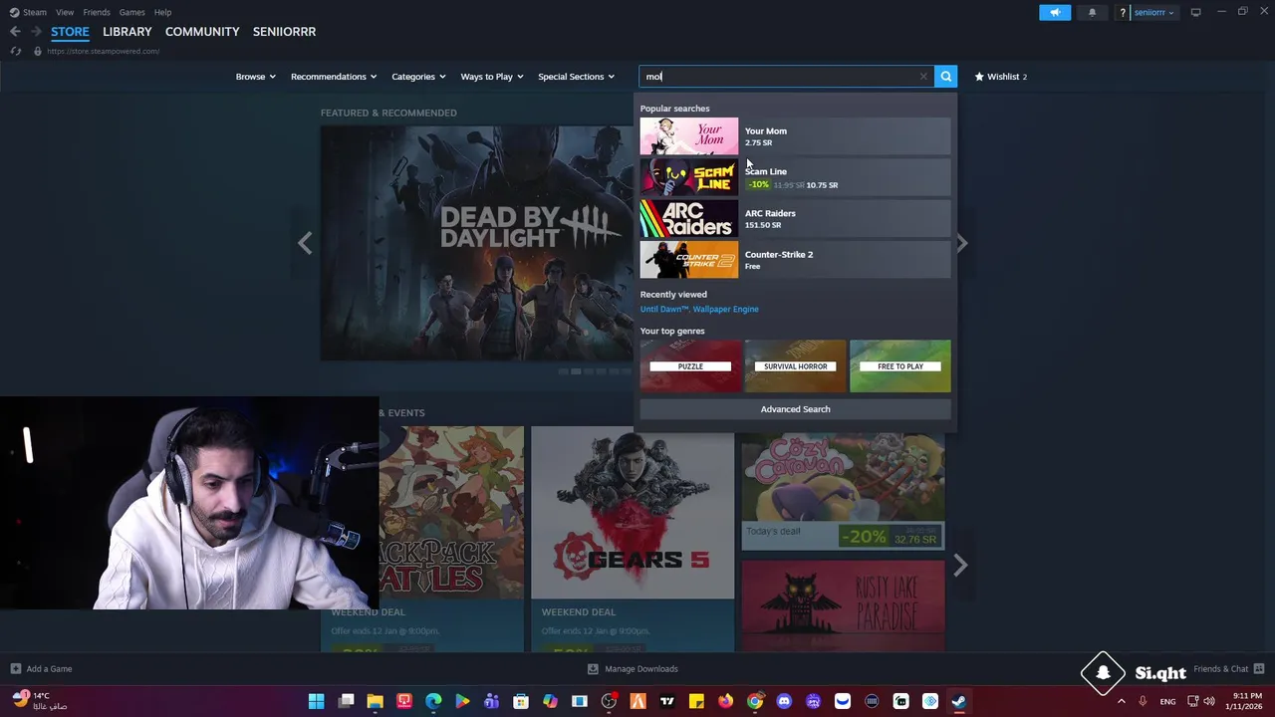Select Counter-Strike 2 search result
1275x717 pixels.
click(795, 259)
